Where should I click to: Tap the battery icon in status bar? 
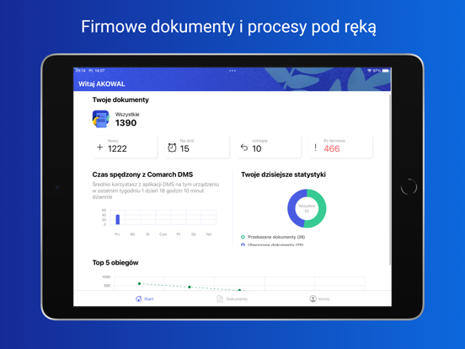386,71
